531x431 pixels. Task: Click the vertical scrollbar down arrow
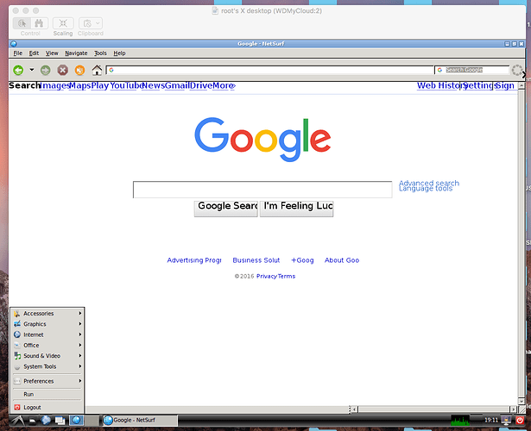522,401
